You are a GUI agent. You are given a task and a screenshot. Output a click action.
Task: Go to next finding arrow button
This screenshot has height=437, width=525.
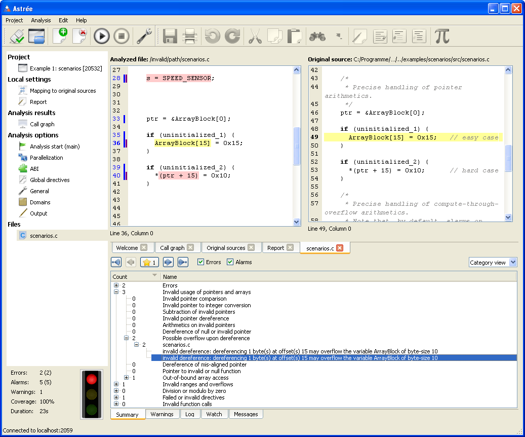tap(168, 262)
